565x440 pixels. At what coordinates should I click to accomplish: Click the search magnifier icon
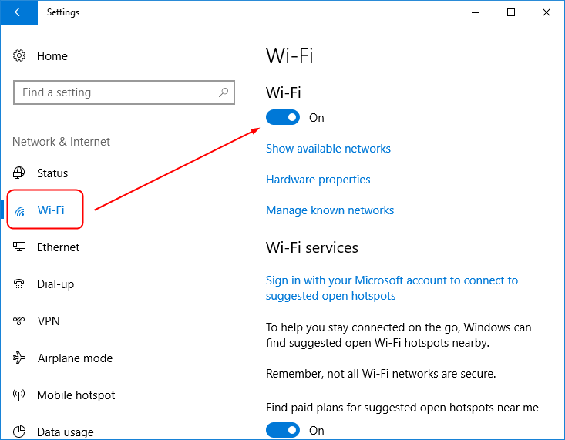pos(224,92)
